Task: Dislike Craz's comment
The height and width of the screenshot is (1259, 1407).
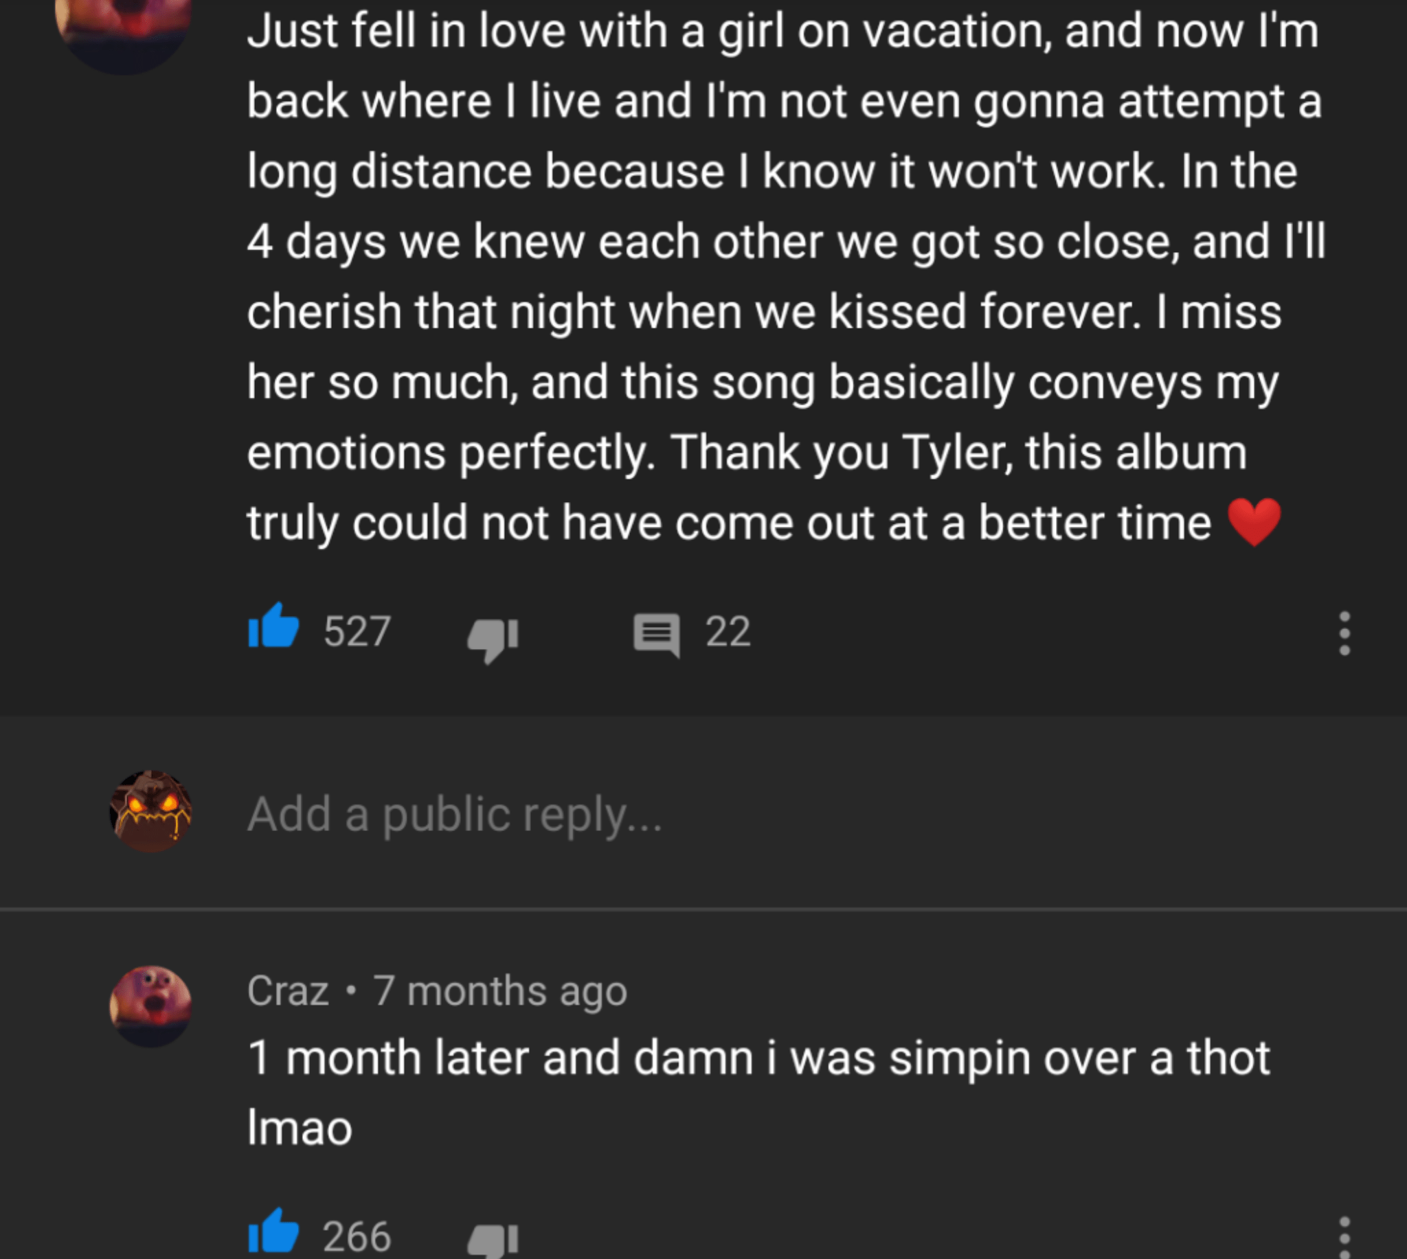Action: pyautogui.click(x=493, y=1240)
